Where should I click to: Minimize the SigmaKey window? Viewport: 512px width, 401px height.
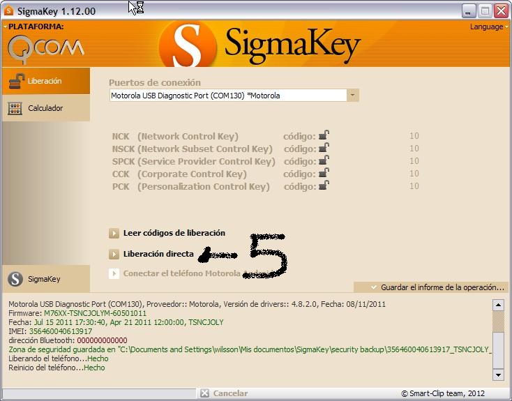point(469,11)
